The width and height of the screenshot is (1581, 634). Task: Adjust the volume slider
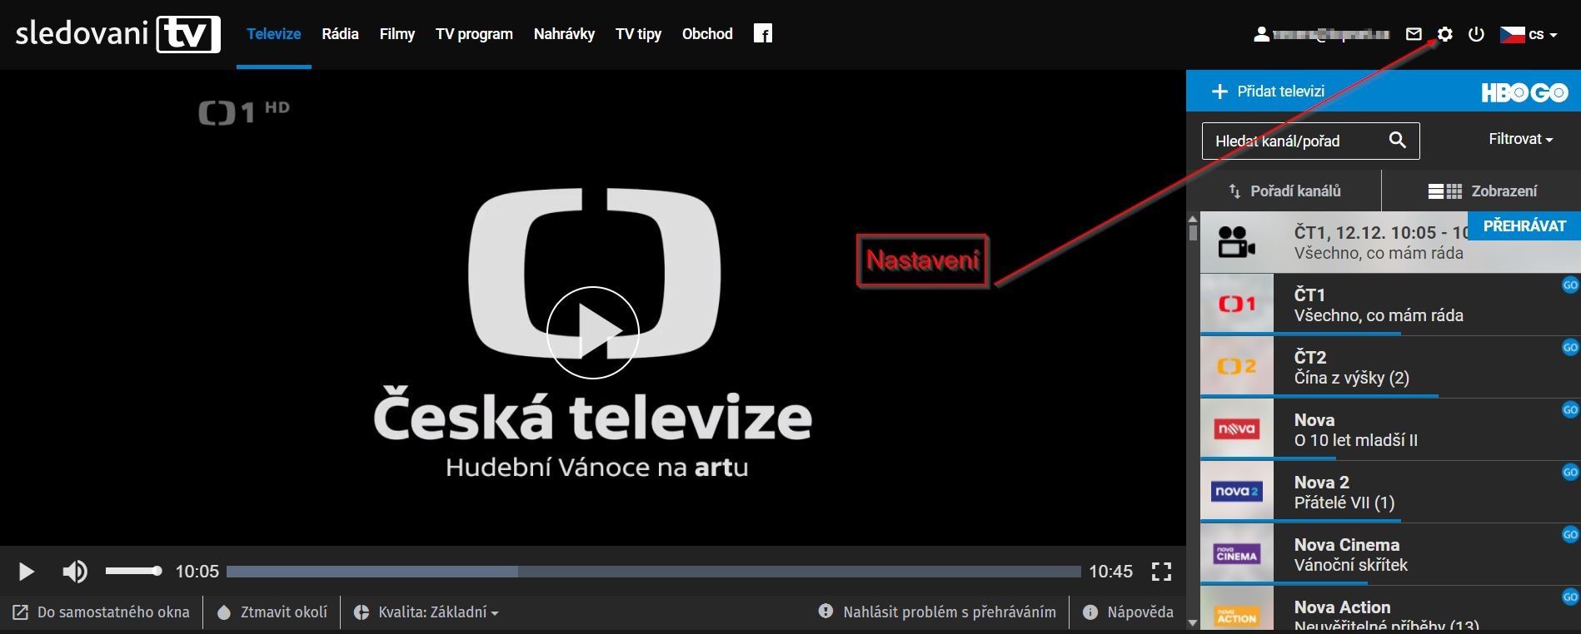tap(133, 571)
